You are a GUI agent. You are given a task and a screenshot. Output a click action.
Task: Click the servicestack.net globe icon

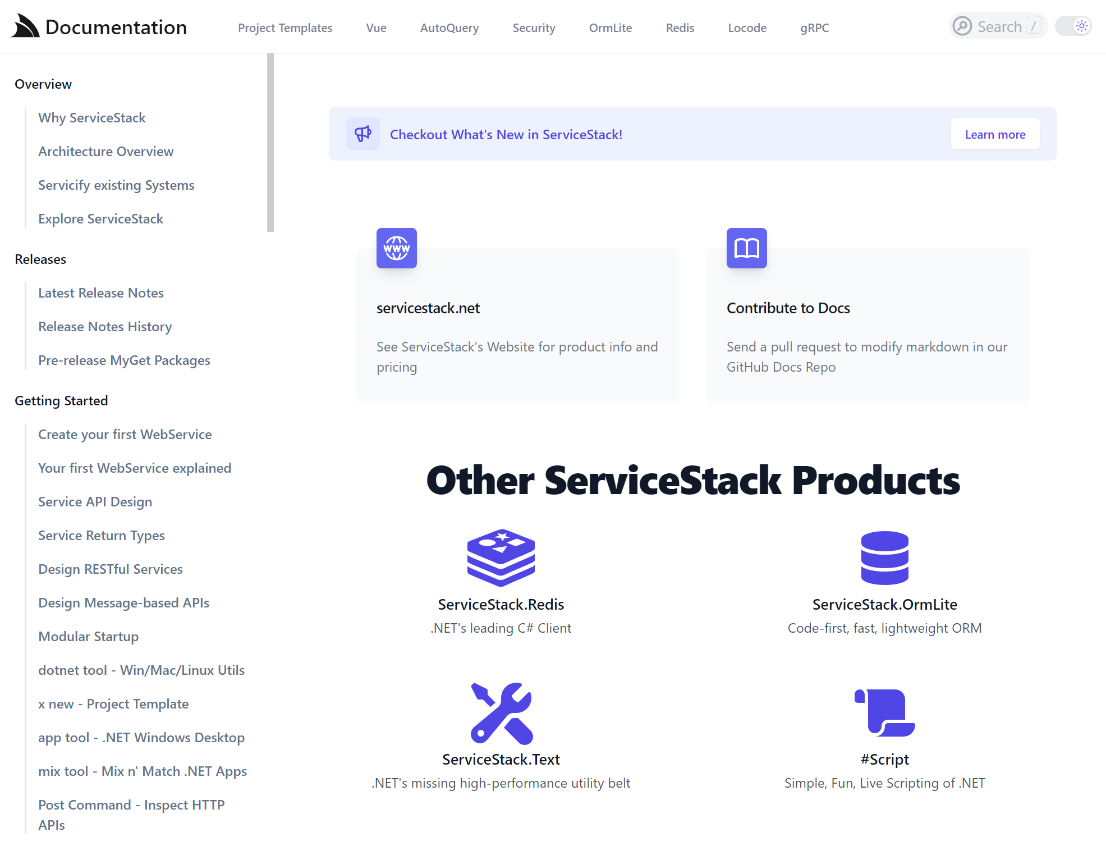click(396, 248)
